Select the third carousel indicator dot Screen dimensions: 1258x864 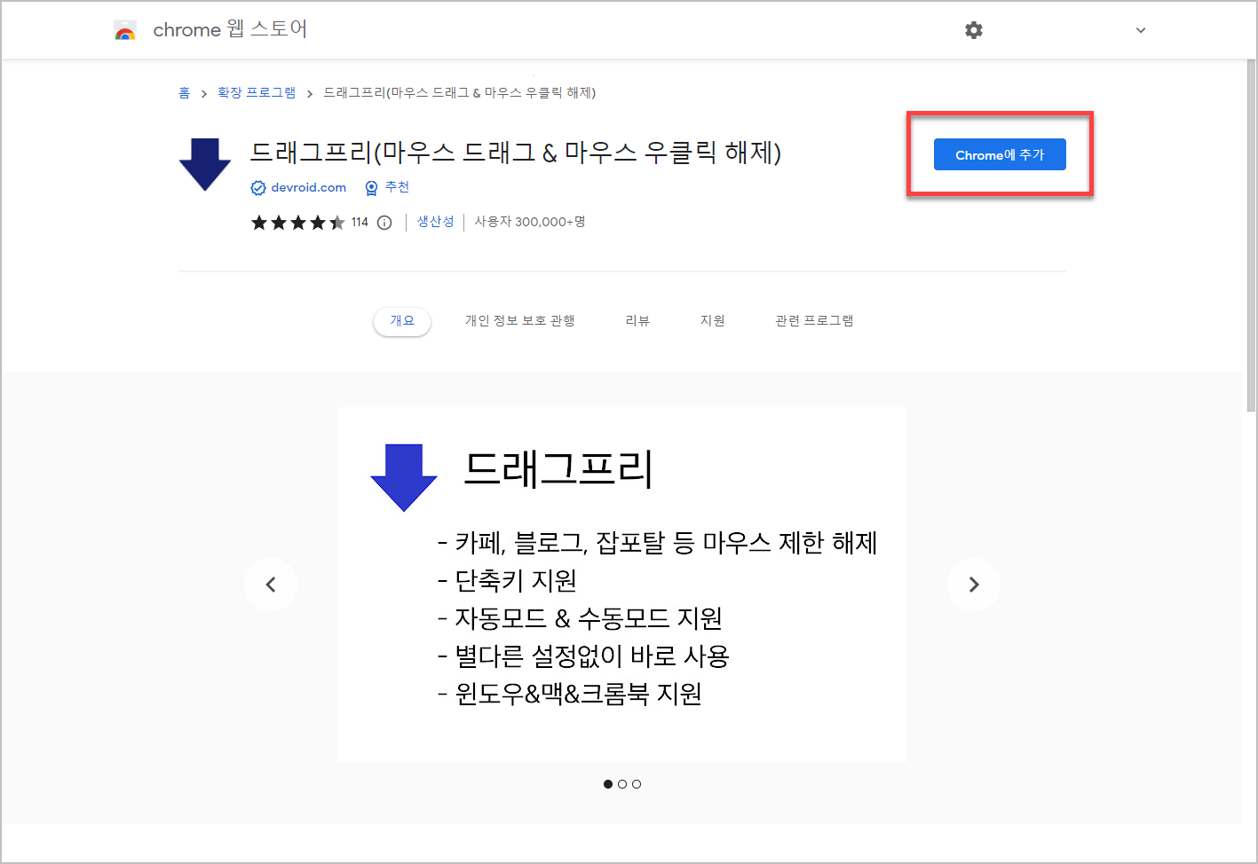pos(637,784)
